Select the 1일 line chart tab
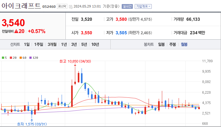 click(27, 44)
